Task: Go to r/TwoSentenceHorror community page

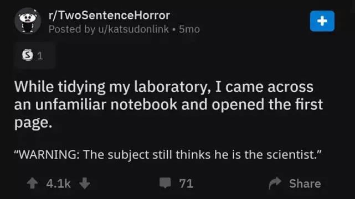Action: tap(109, 15)
